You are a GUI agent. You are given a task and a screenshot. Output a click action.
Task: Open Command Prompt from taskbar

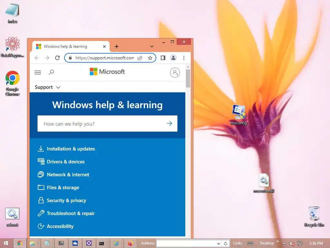click(102, 243)
